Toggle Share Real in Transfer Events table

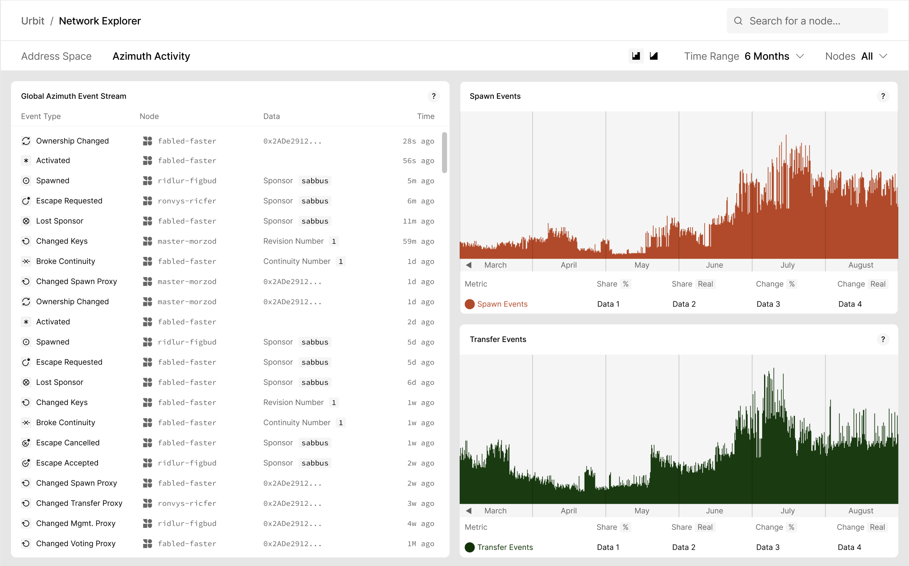point(705,527)
